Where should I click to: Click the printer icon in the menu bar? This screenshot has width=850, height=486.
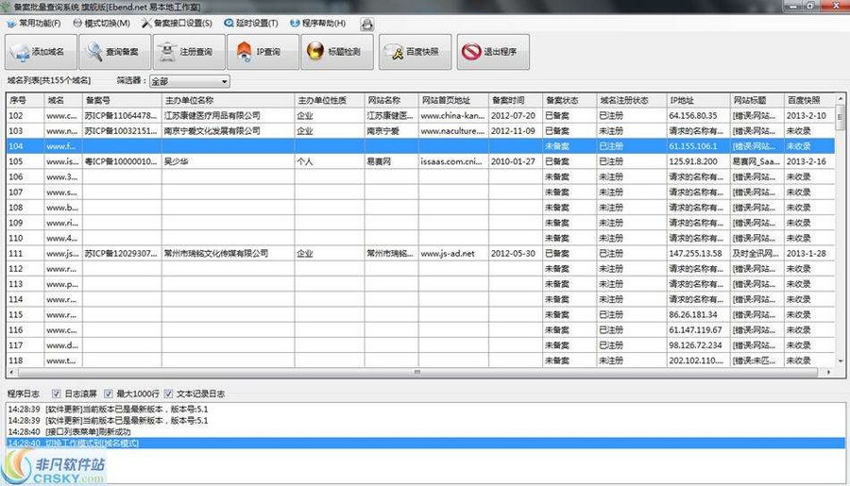(367, 24)
